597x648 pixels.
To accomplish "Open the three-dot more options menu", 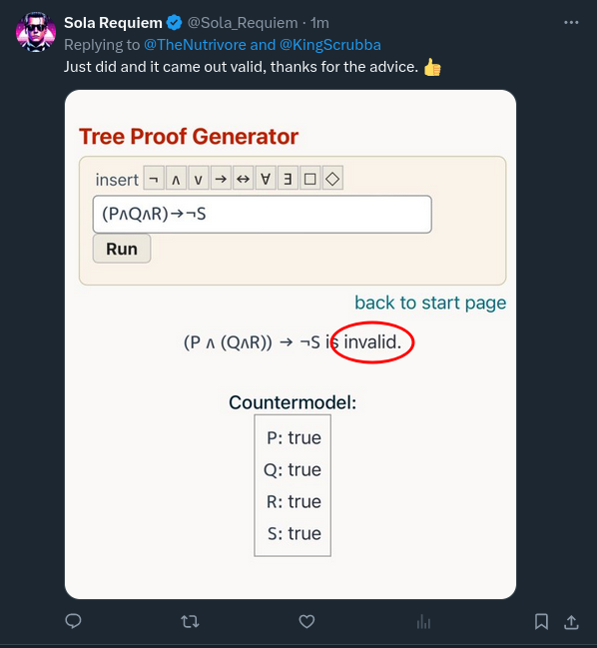I will point(571,22).
